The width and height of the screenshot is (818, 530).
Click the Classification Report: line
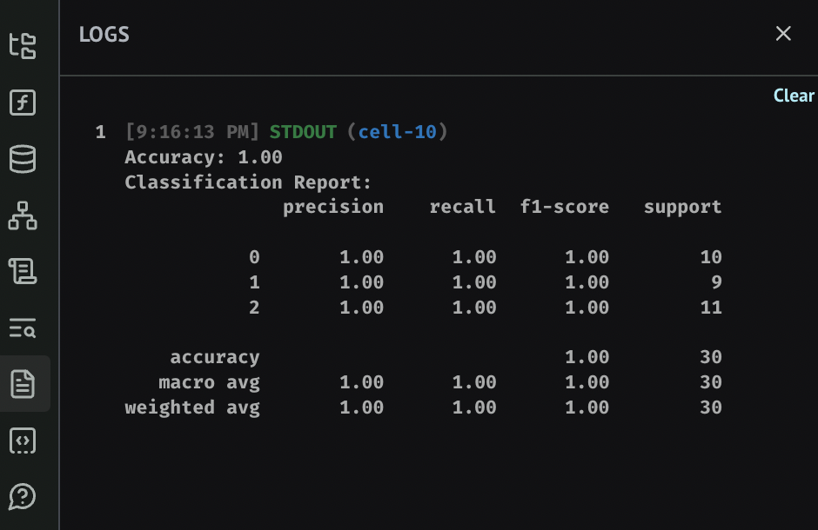pos(248,182)
